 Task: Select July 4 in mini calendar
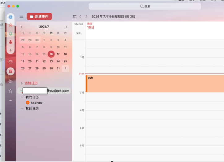[x=65, y=40]
